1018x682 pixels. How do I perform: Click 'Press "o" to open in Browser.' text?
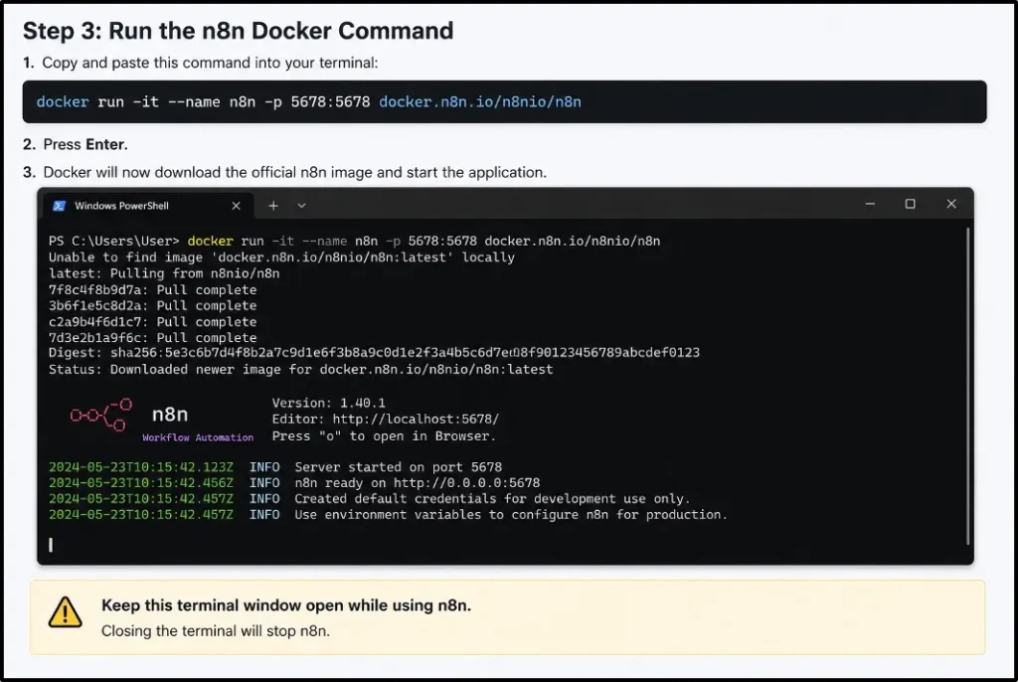384,435
